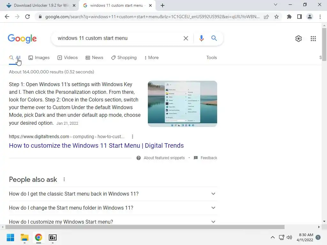This screenshot has height=245, width=327.
Task: Click the digitaltrends.com breadcrumb URL
Action: point(66,137)
